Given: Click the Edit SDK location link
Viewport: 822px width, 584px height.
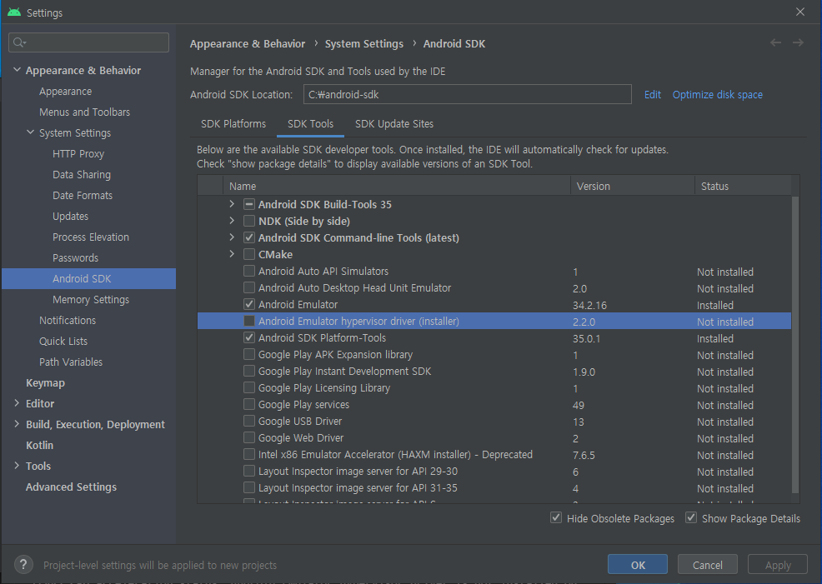Looking at the screenshot, I should pos(653,95).
